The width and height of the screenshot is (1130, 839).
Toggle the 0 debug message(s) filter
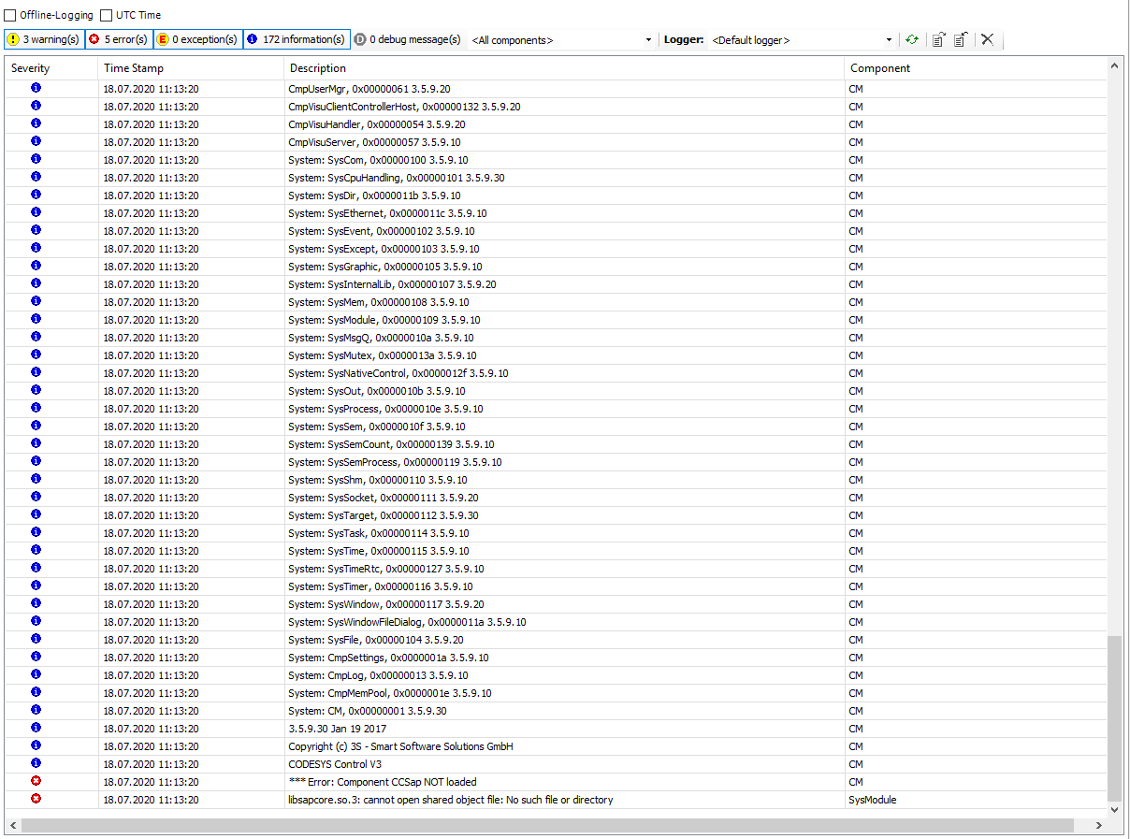pyautogui.click(x=408, y=39)
